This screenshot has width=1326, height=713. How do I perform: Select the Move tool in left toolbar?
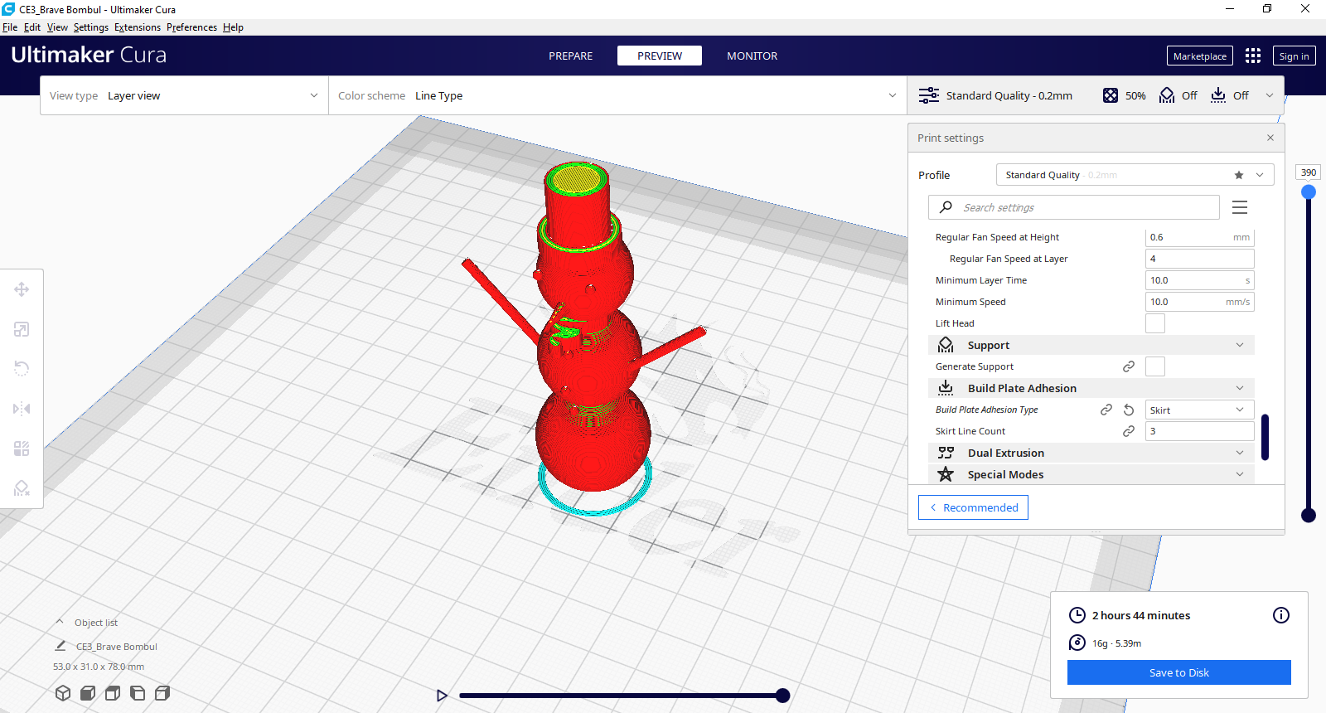(22, 289)
